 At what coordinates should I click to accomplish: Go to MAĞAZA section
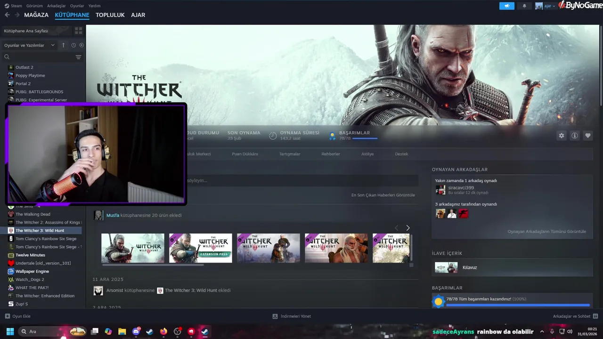[x=36, y=15]
